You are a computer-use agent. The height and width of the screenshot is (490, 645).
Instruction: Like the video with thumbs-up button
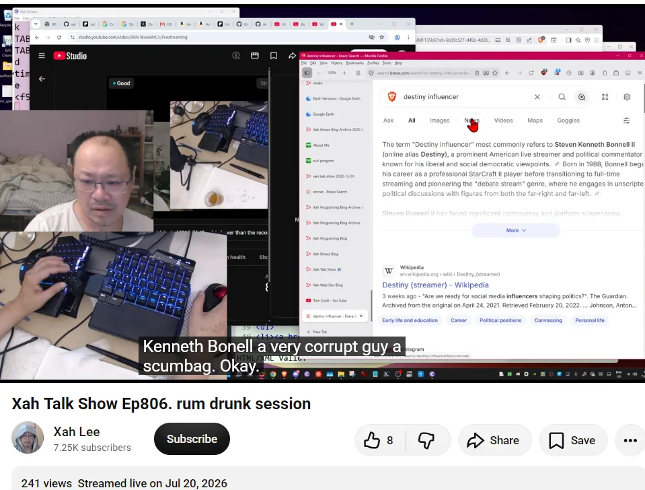pos(379,440)
